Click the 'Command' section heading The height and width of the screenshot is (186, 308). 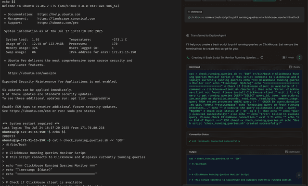coord(194,67)
